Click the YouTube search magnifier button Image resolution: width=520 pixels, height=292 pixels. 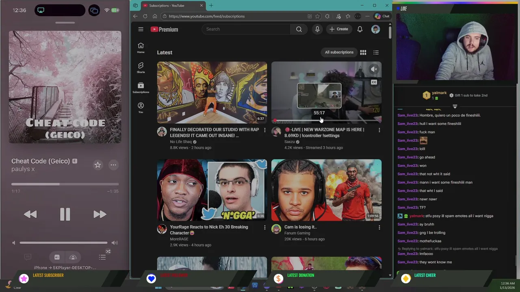click(299, 29)
